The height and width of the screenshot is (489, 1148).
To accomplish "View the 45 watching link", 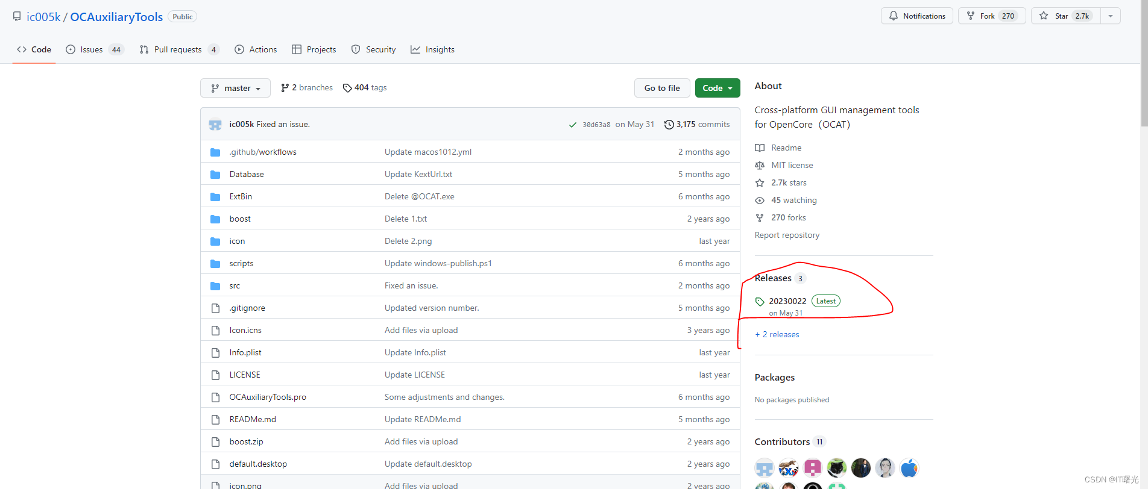I will click(x=786, y=200).
